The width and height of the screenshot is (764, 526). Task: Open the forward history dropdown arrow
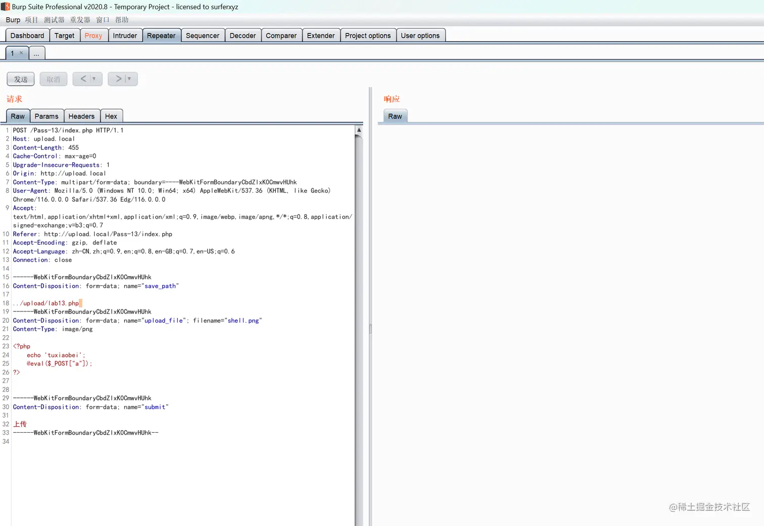click(x=129, y=79)
